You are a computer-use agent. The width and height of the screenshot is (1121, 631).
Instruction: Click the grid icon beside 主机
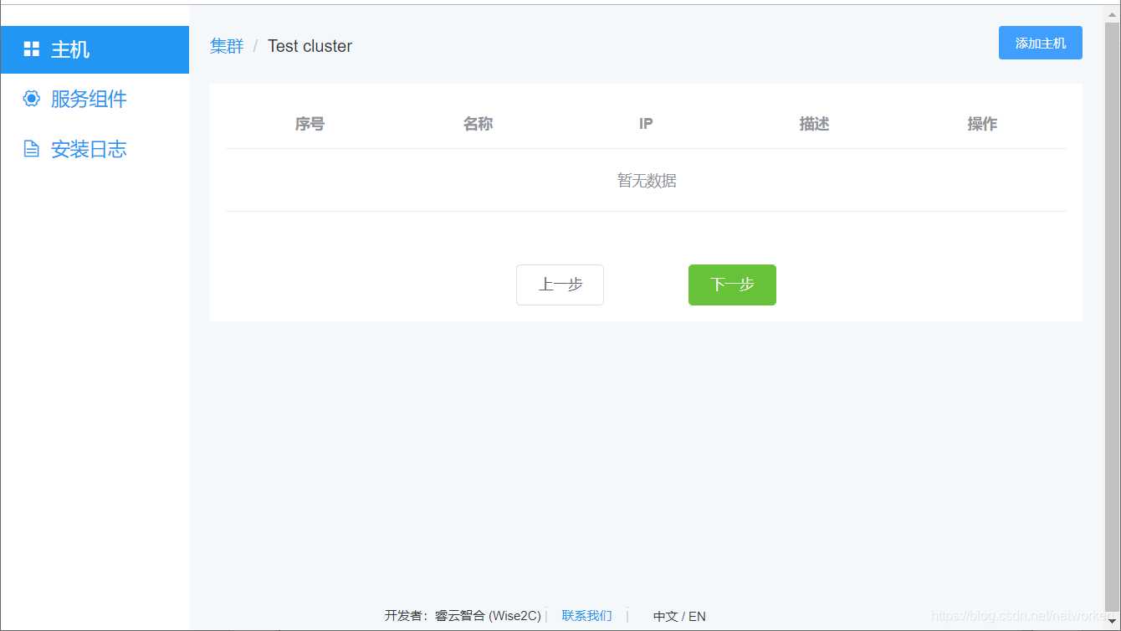(31, 49)
